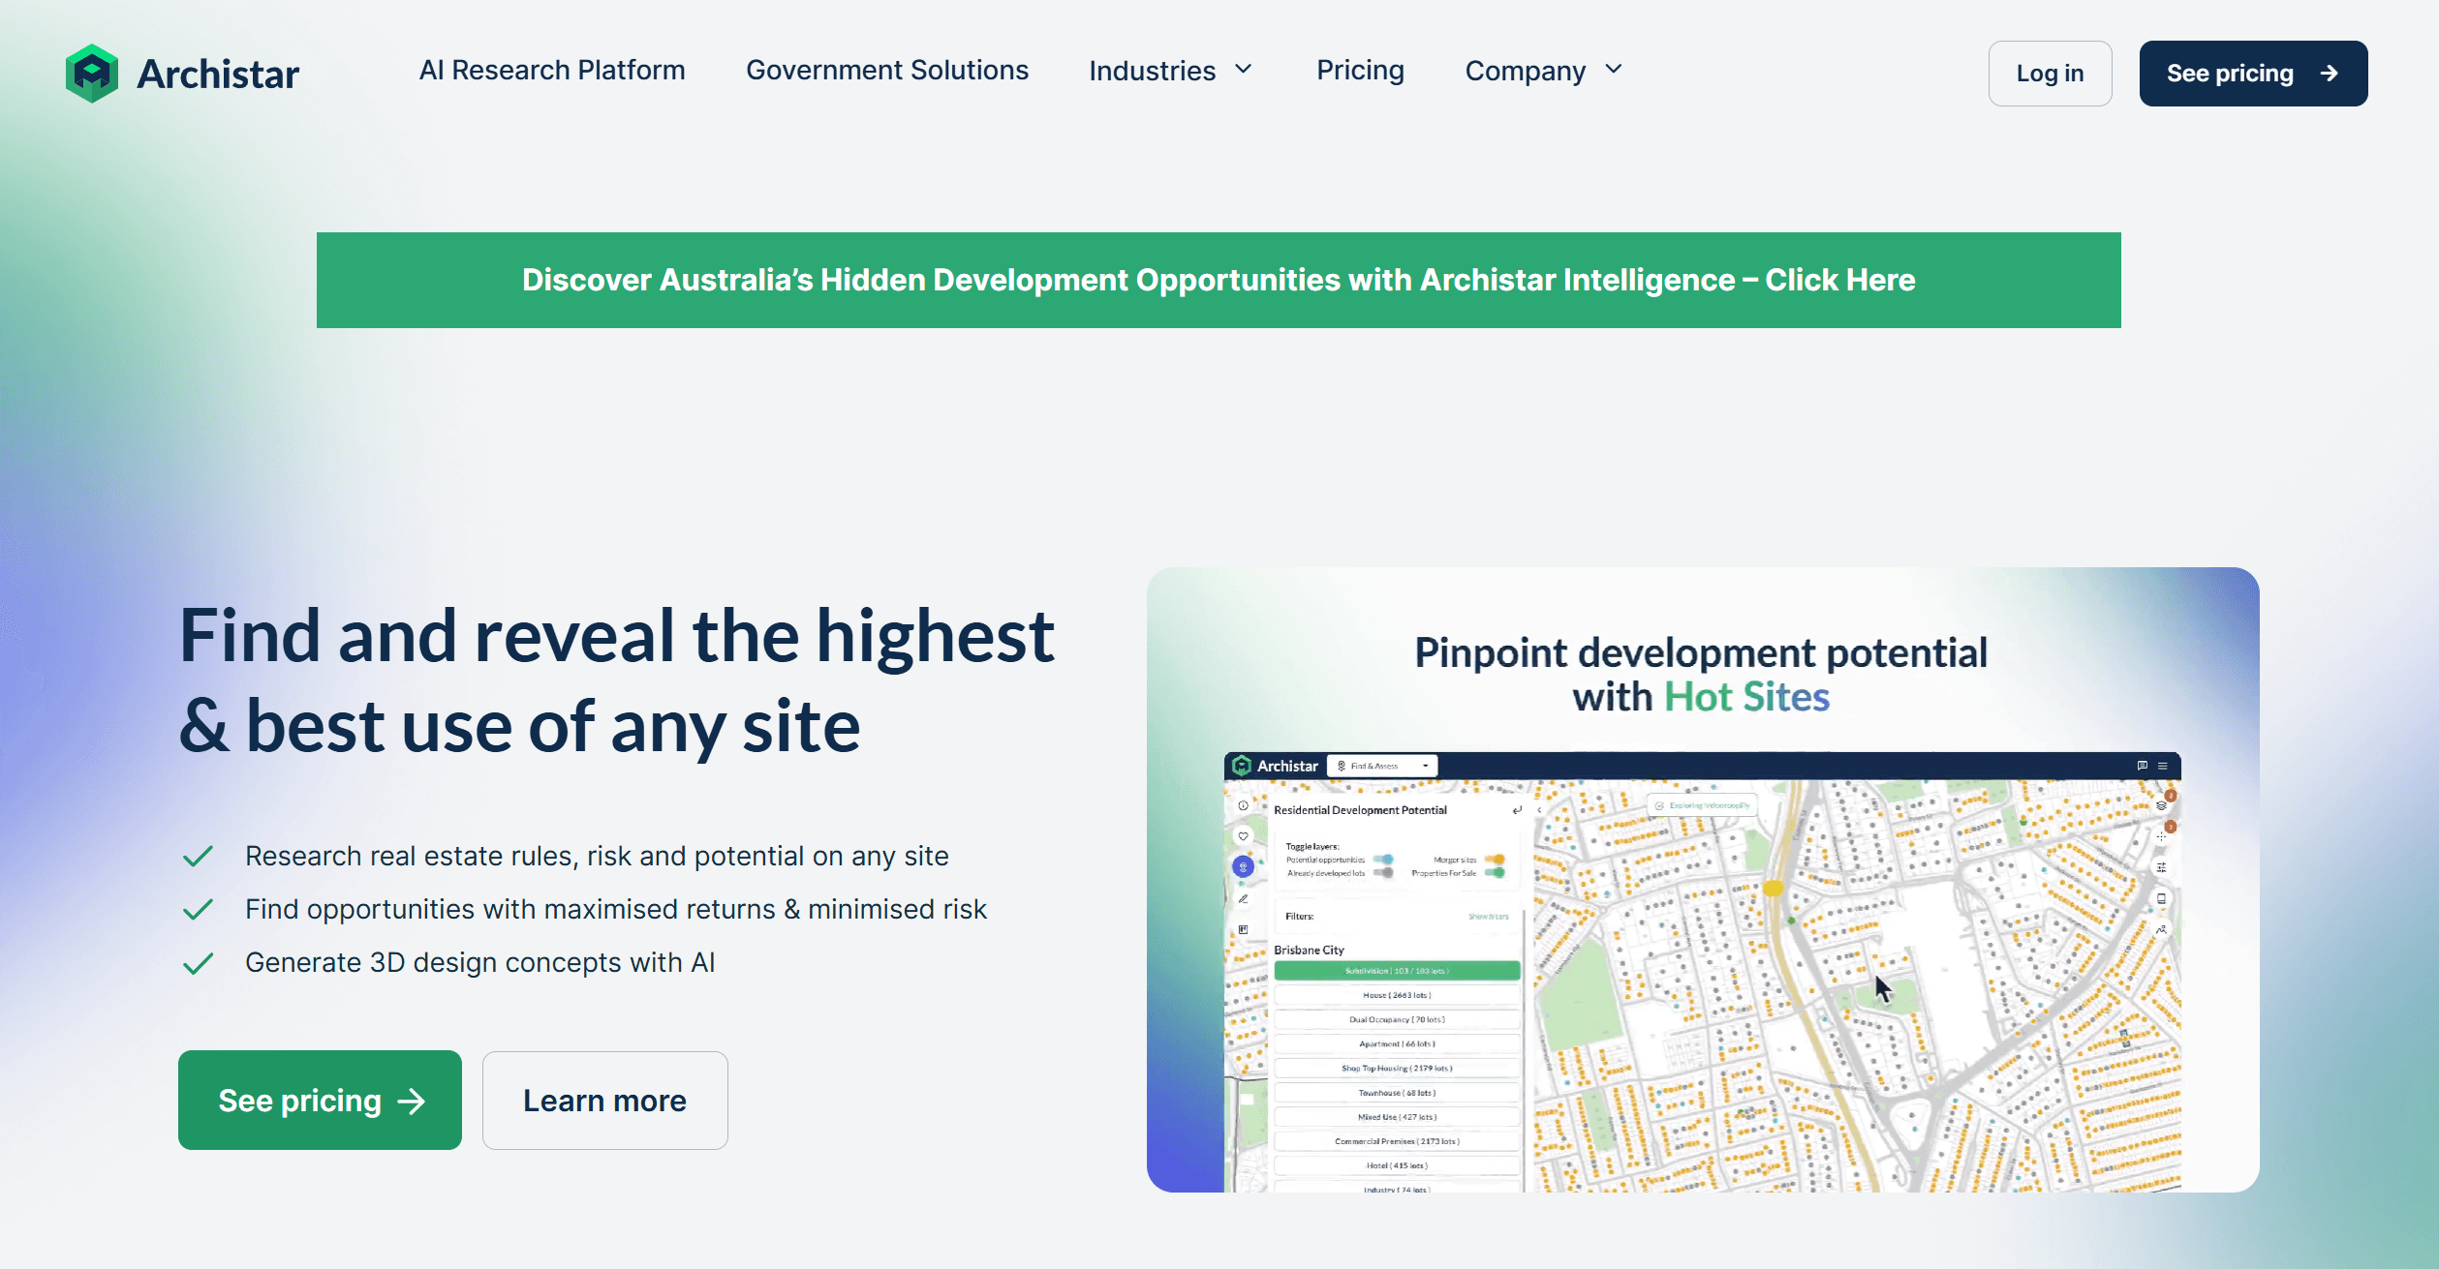This screenshot has height=1269, width=2439.
Task: Click the dark See pricing button in header
Action: pyautogui.click(x=2253, y=74)
